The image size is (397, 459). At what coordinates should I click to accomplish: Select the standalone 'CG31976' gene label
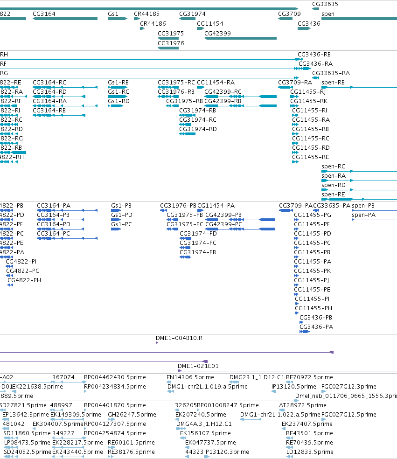[171, 43]
